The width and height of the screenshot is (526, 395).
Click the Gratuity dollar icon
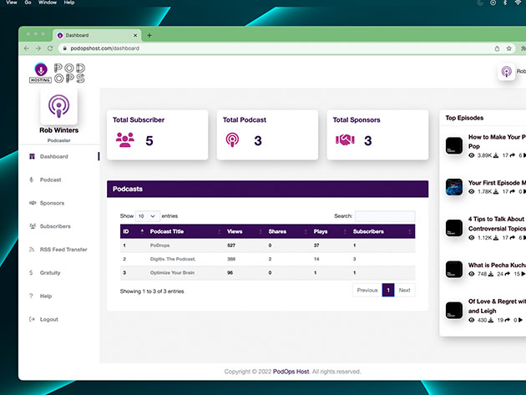32,273
